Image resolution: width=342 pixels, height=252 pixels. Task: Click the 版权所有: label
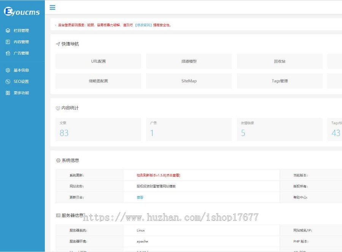300,186
